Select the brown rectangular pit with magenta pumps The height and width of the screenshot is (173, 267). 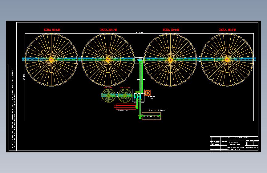click(x=151, y=116)
